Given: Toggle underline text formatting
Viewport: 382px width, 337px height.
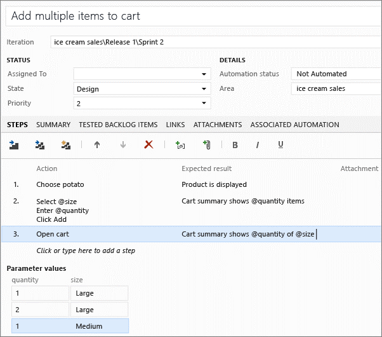Looking at the screenshot, I should [x=280, y=145].
